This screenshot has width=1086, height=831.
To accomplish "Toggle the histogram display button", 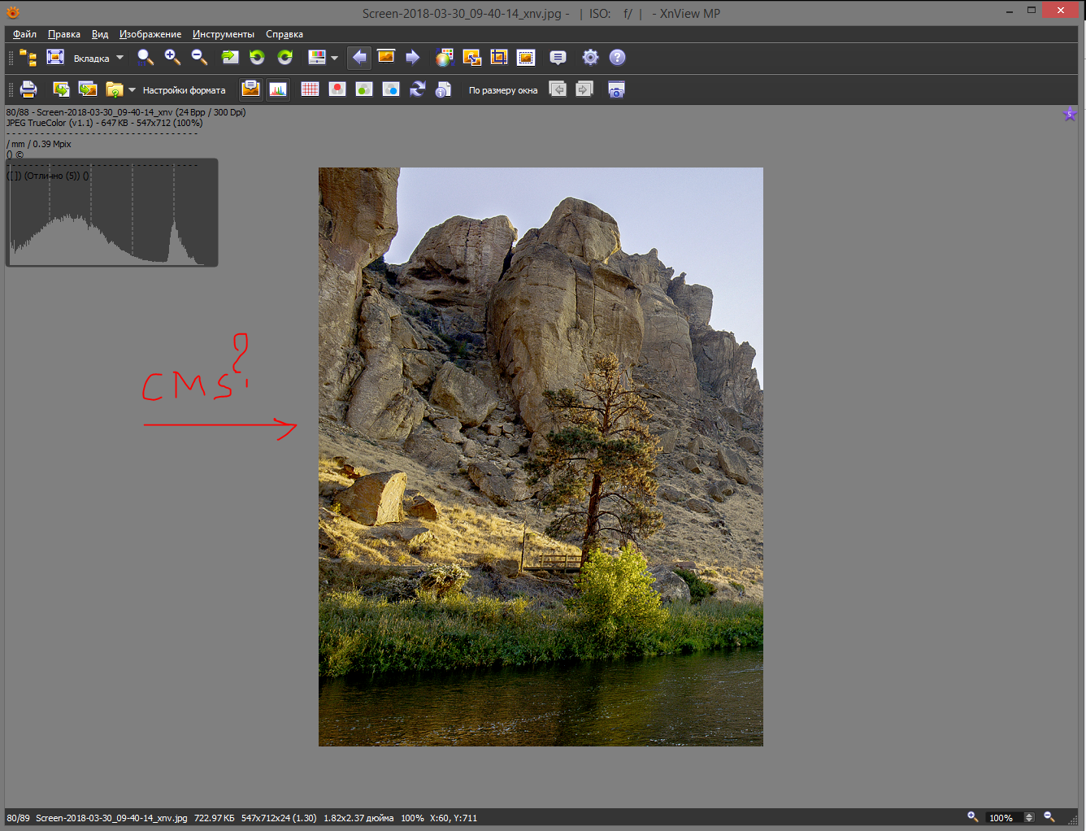I will (278, 89).
